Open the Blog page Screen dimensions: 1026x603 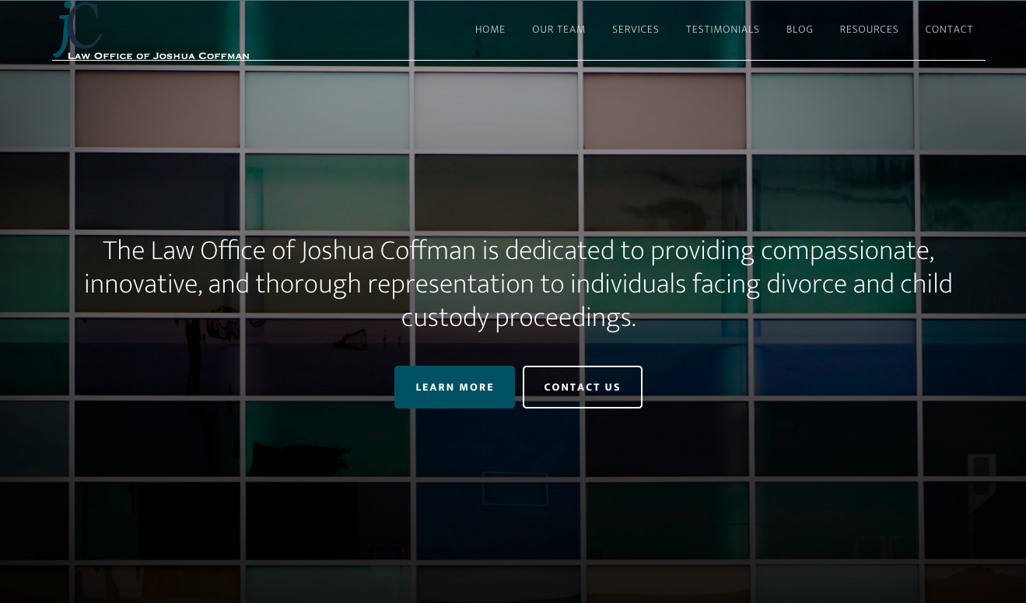tap(800, 30)
